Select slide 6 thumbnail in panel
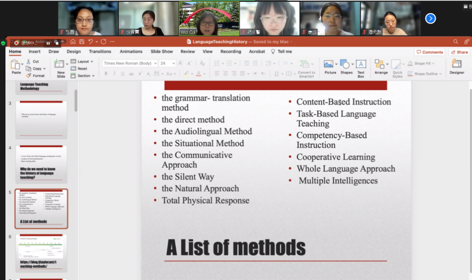 (x=41, y=253)
